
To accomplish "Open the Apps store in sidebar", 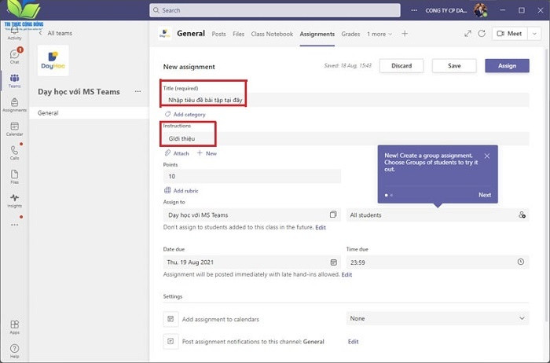I will pyautogui.click(x=14, y=327).
